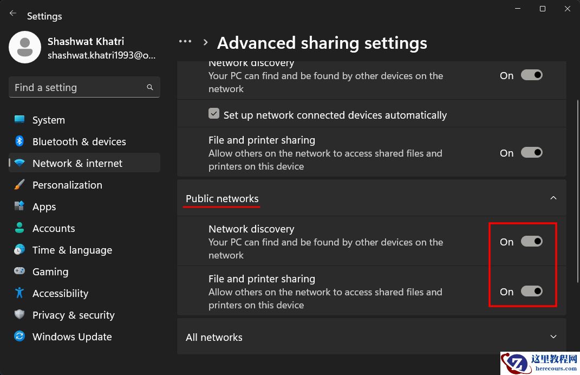This screenshot has width=580, height=375.
Task: Click the Personalization paintbrush icon
Action: point(19,185)
